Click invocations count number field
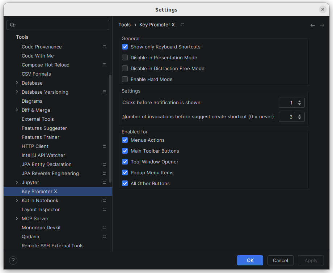Image resolution: width=333 pixels, height=273 pixels. (287, 117)
